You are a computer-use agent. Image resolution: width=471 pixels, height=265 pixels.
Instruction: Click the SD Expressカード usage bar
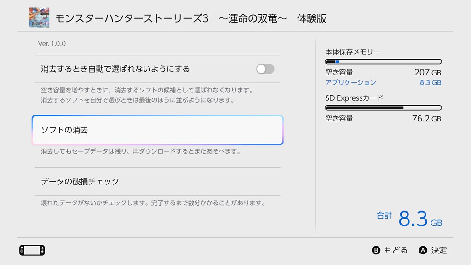tap(383, 108)
